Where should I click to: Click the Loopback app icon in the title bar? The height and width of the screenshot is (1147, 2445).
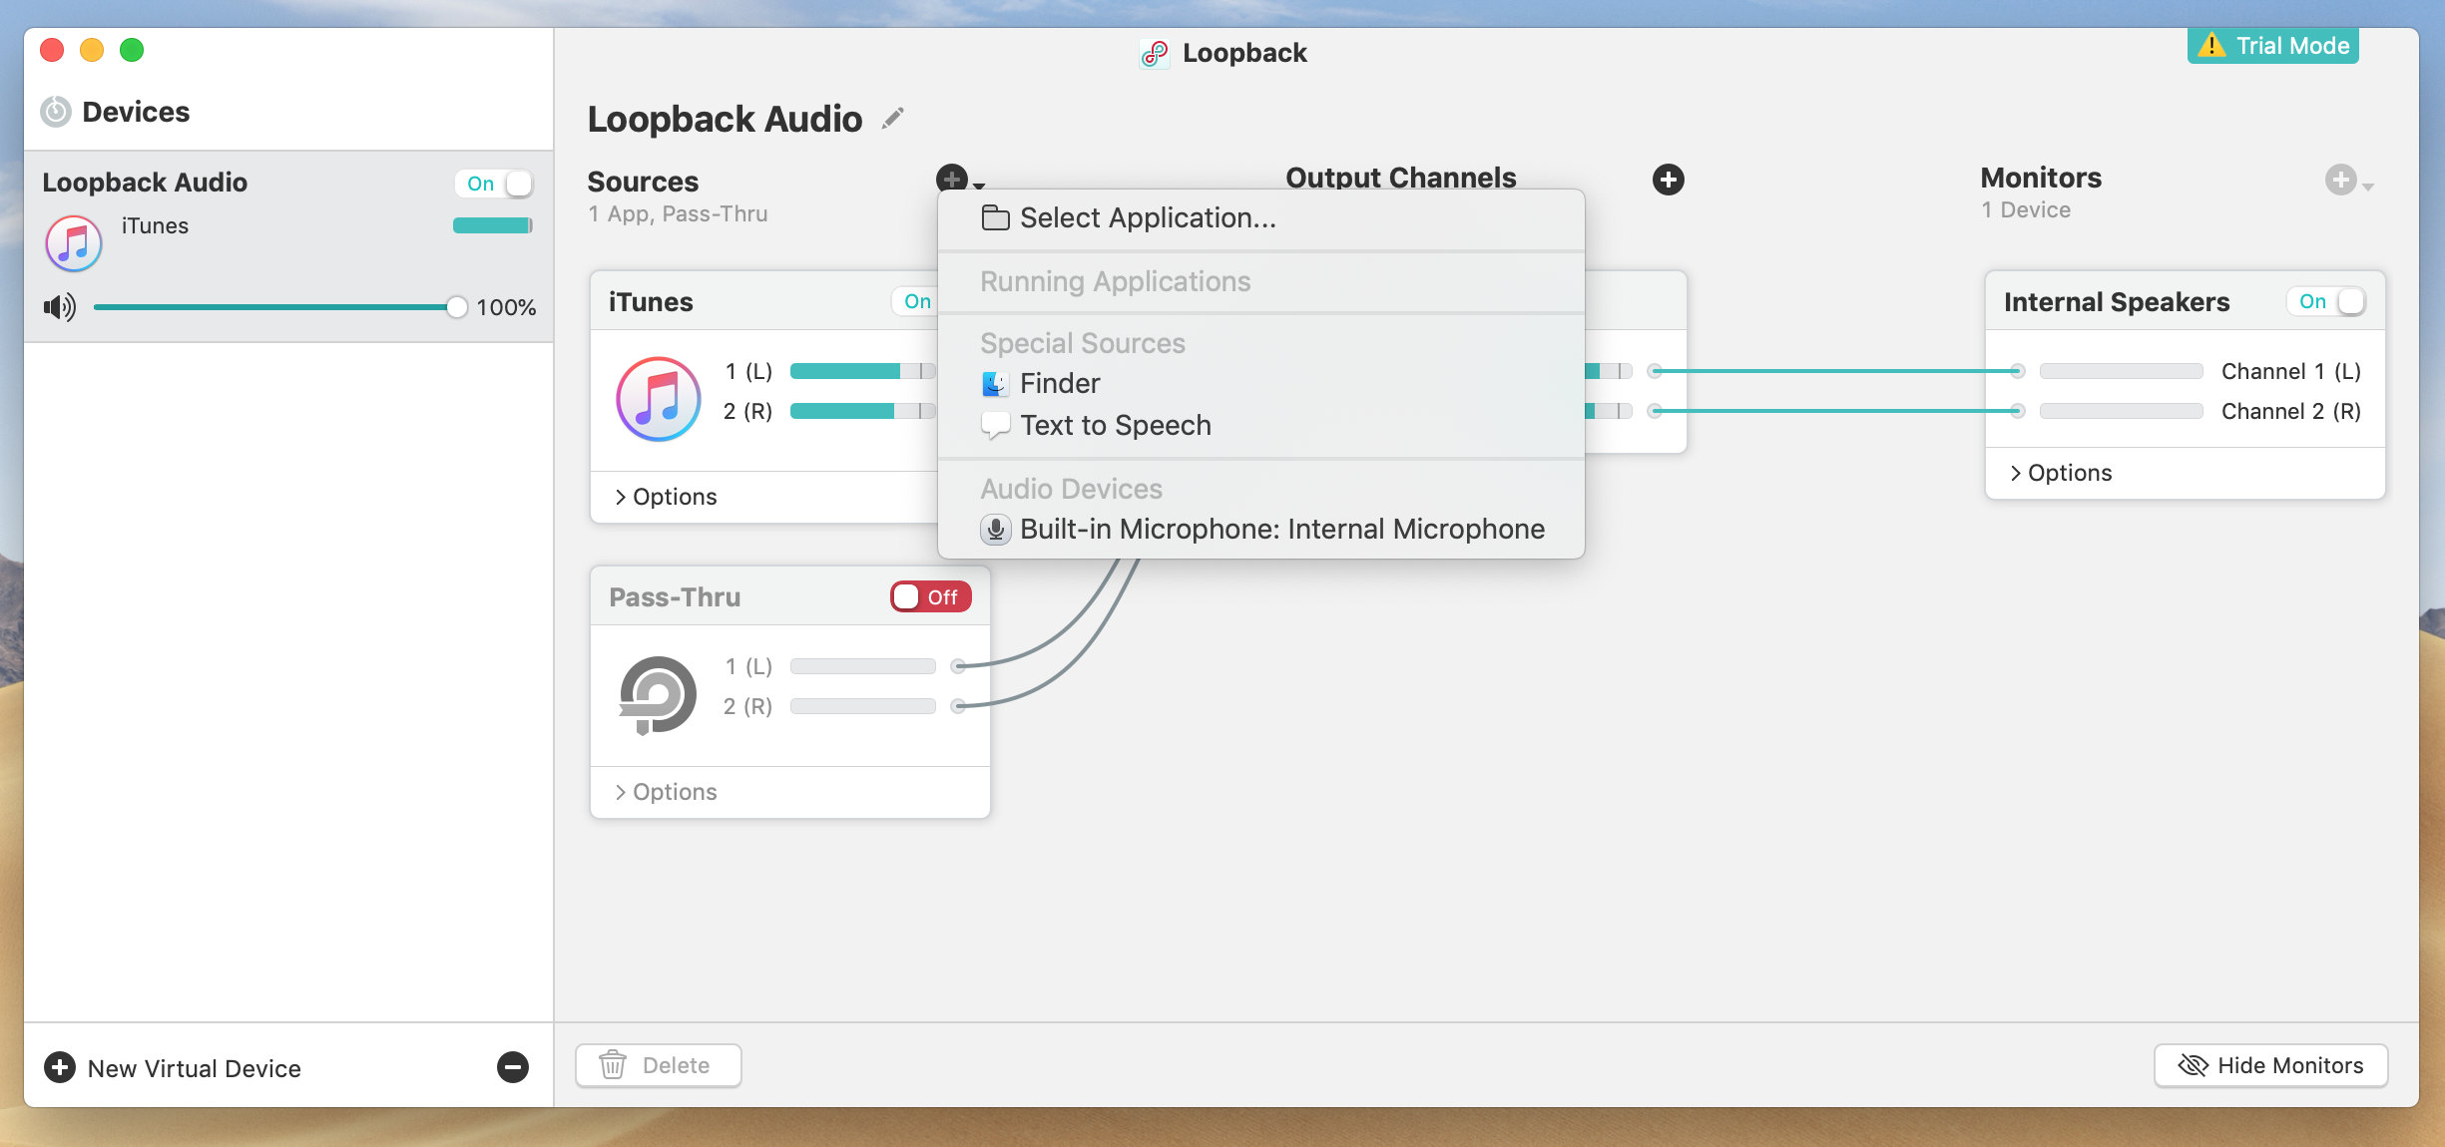point(1155,53)
